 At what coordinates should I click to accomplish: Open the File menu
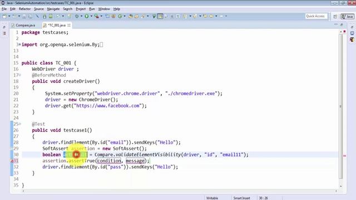[x=4, y=9]
